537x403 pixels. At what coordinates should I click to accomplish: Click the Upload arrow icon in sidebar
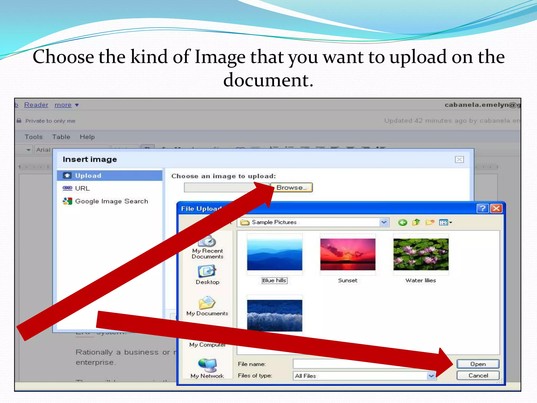point(67,176)
